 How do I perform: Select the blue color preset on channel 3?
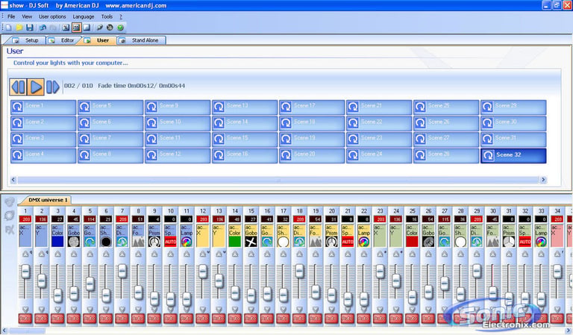[57, 242]
